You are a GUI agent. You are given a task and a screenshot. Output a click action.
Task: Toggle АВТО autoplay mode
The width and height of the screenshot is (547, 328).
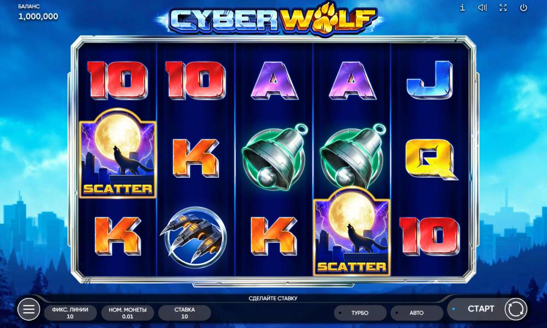(x=416, y=313)
